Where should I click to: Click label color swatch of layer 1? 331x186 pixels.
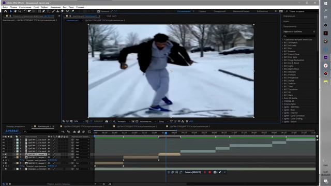tap(18, 139)
